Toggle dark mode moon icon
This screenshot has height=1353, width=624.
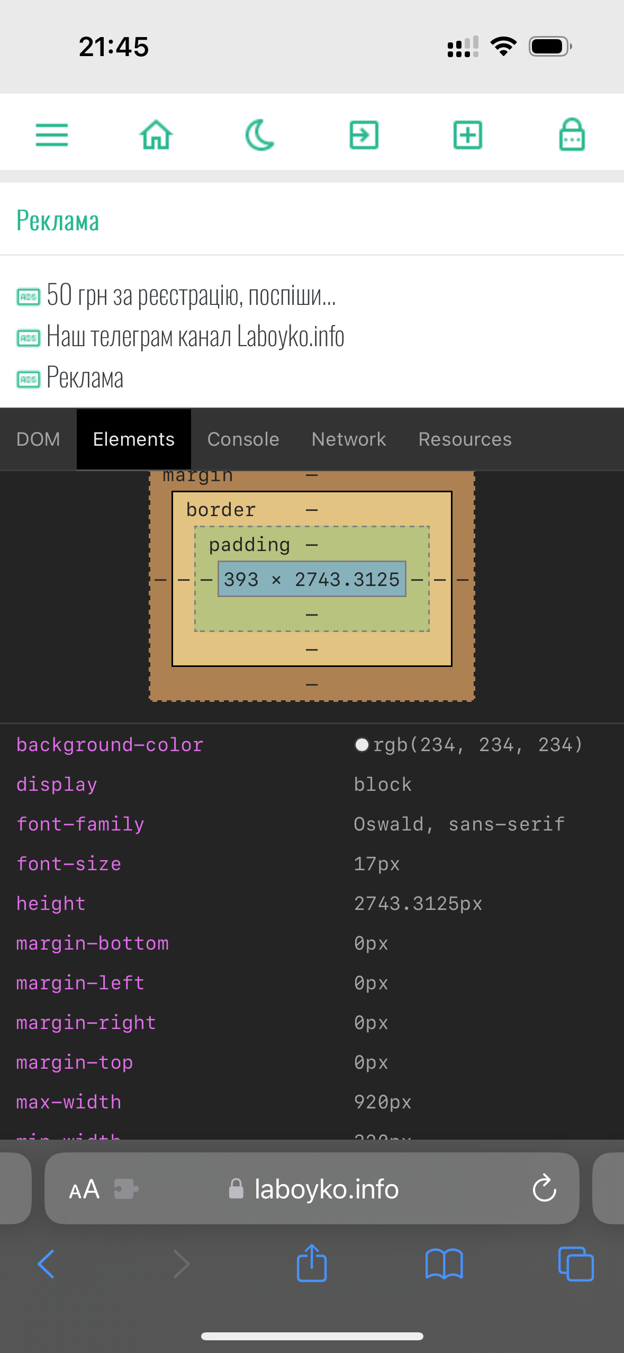click(x=260, y=134)
